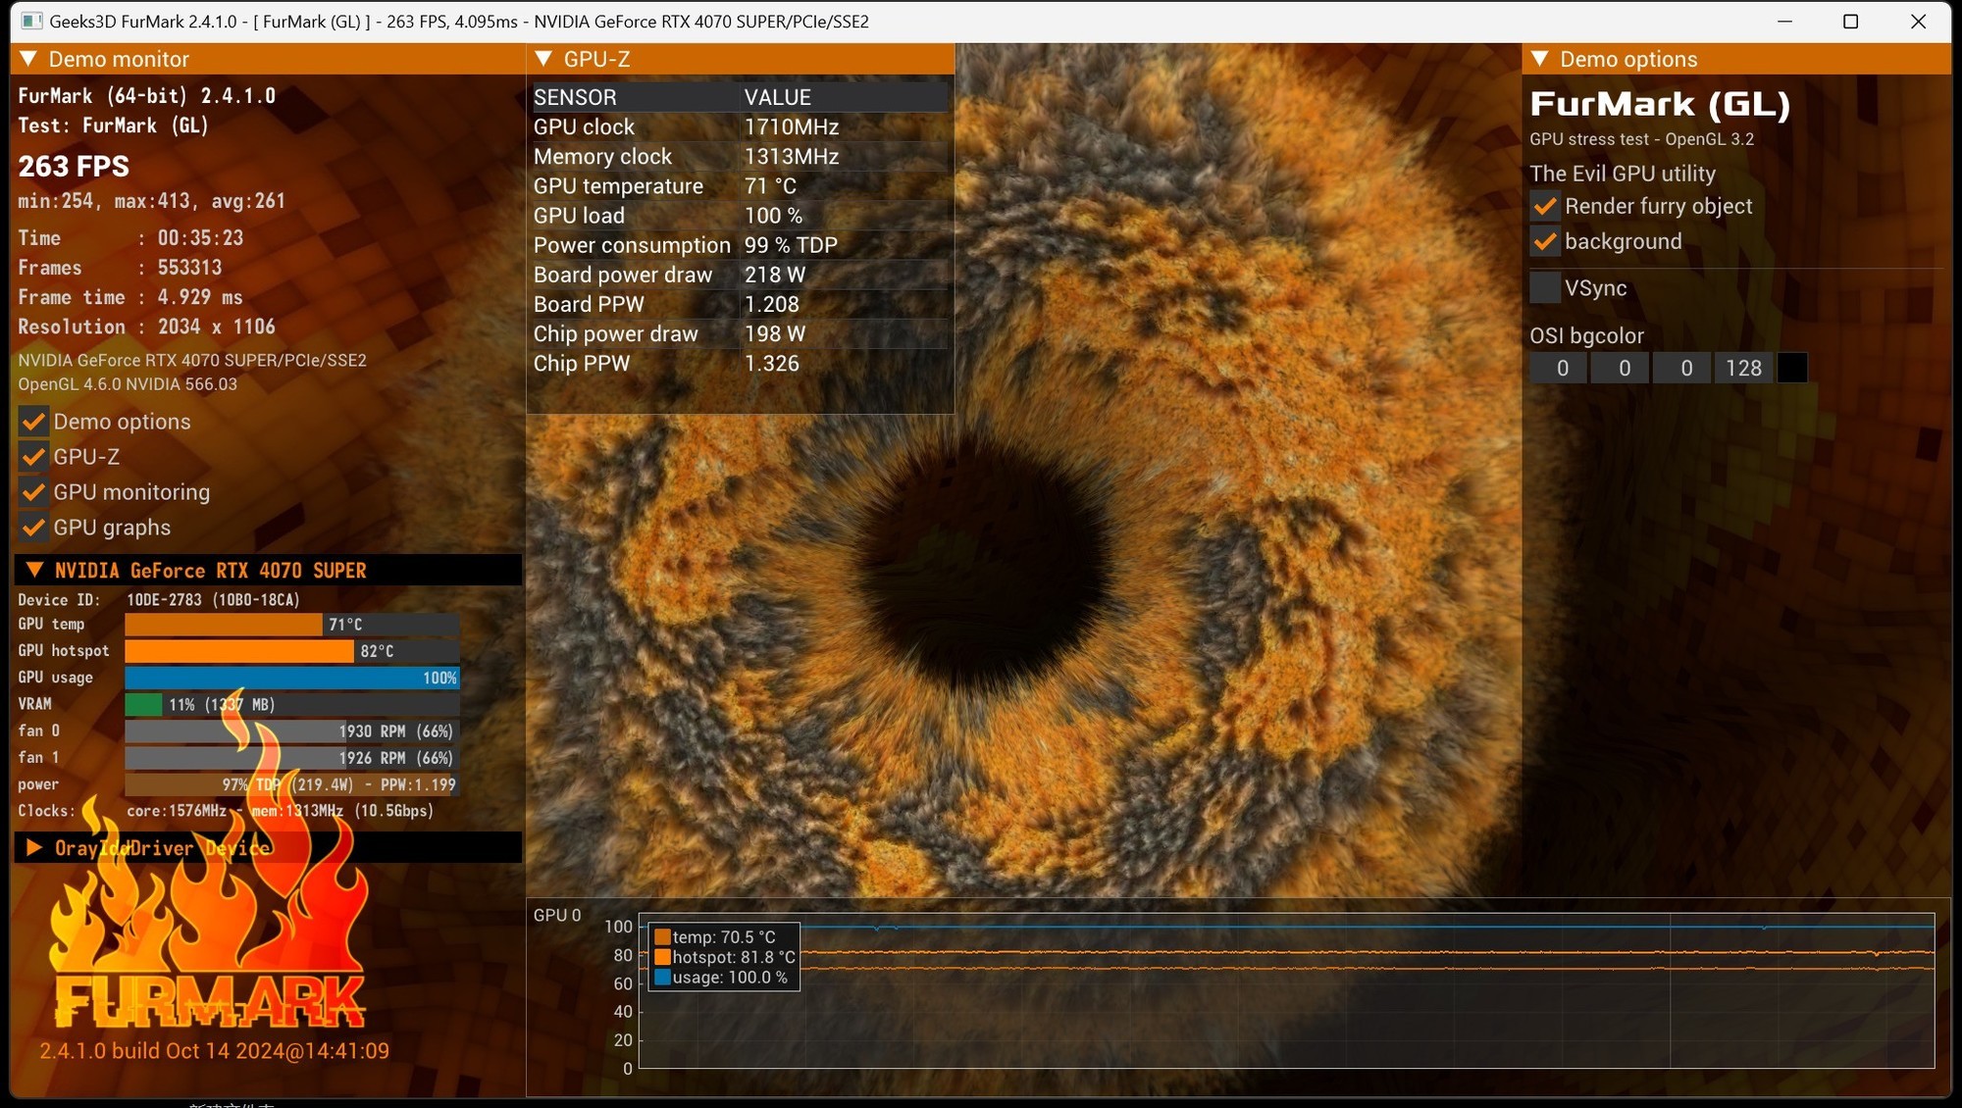Click the SENSOR column header
1962x1108 pixels.
(x=635, y=97)
